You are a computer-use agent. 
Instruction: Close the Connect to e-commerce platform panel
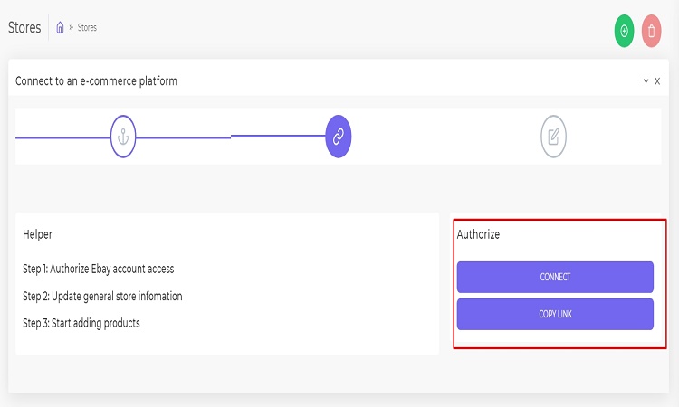point(657,80)
